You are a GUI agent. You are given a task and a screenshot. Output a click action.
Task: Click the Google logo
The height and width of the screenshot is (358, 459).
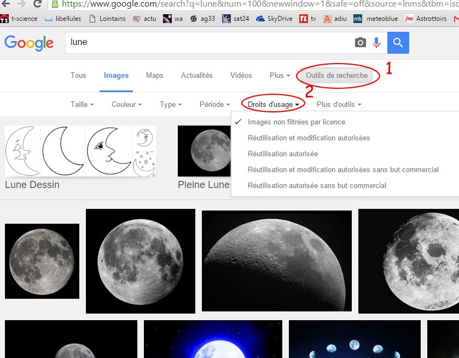pos(29,43)
